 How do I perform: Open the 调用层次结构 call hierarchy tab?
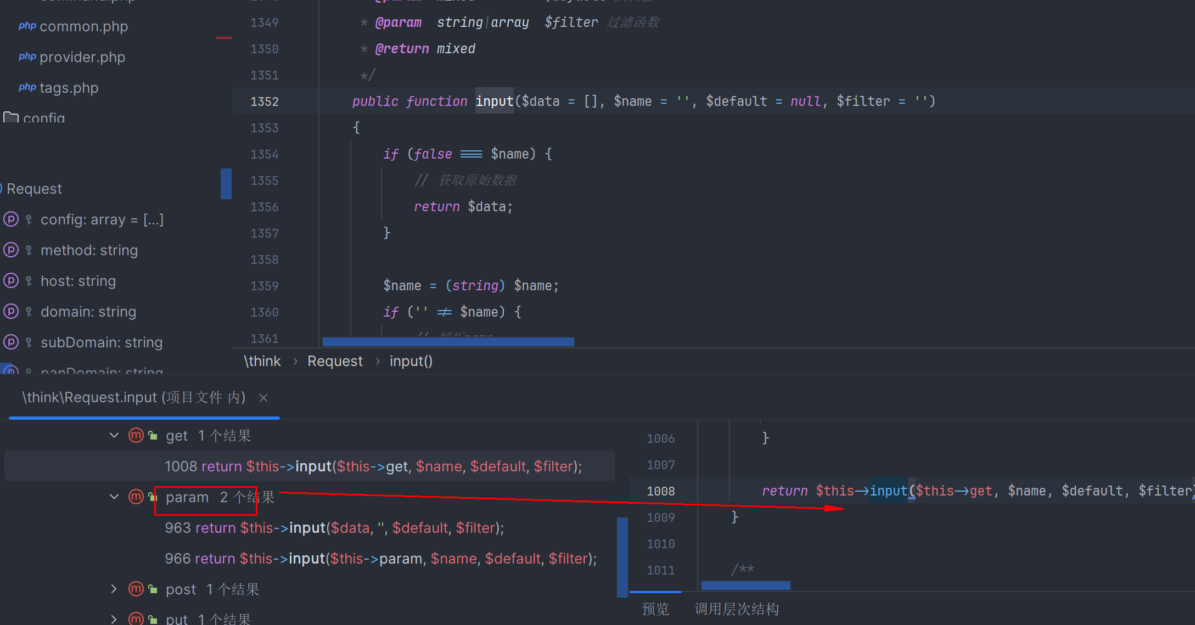tap(737, 609)
